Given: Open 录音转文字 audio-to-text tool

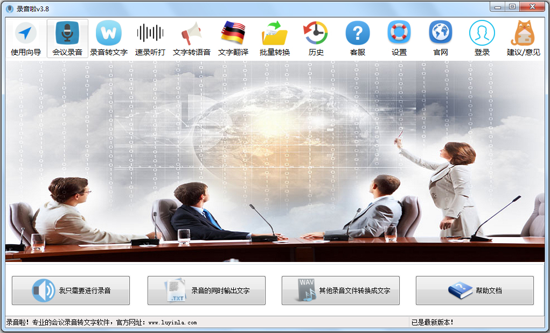Looking at the screenshot, I should point(108,33).
